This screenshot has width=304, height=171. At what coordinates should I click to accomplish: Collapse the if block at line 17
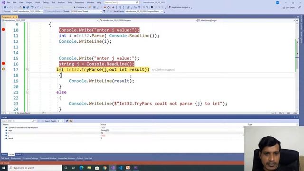pos(27,70)
